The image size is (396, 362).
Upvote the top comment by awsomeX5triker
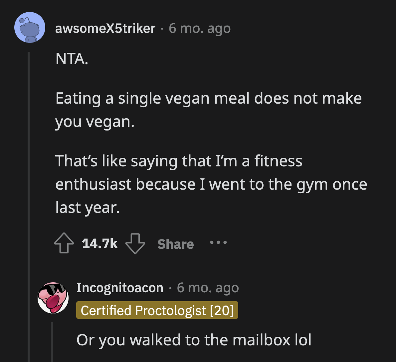pyautogui.click(x=65, y=243)
